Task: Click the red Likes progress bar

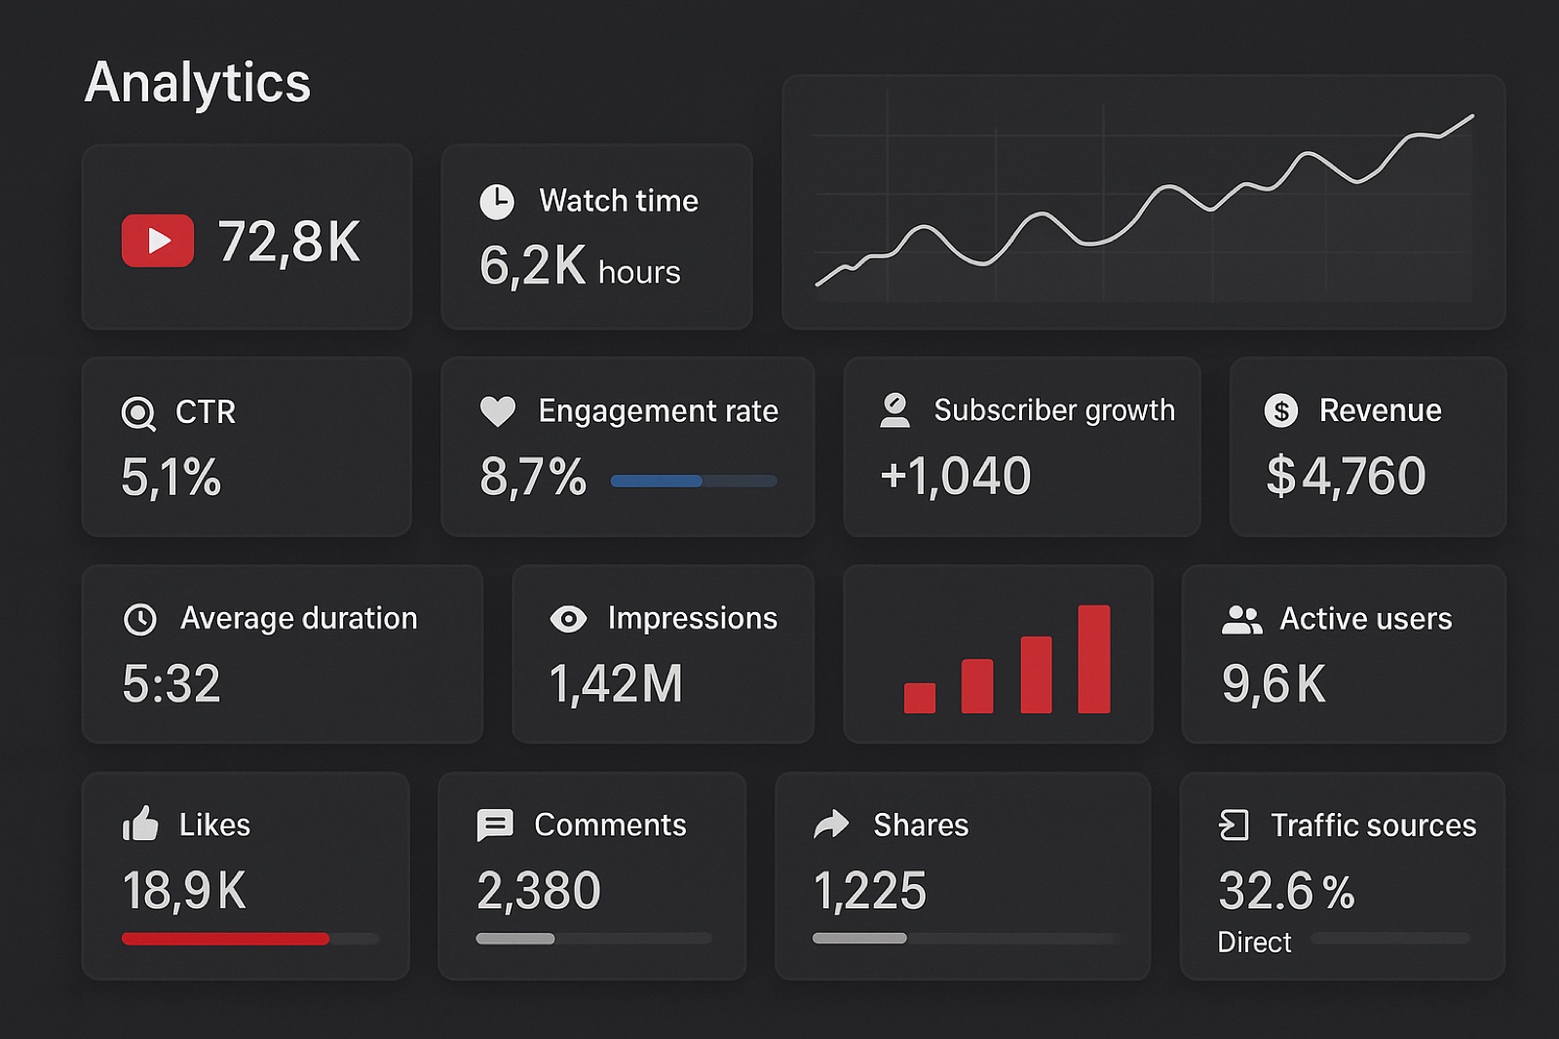Action: click(224, 939)
